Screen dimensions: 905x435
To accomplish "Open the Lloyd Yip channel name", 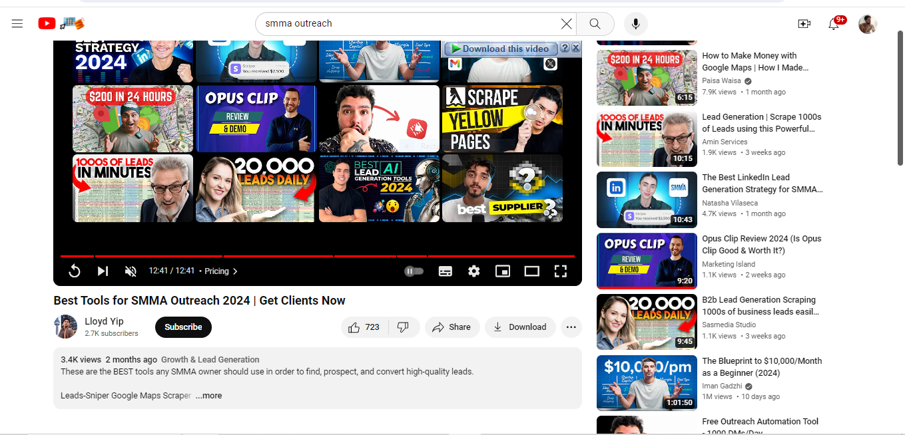I will (x=105, y=321).
